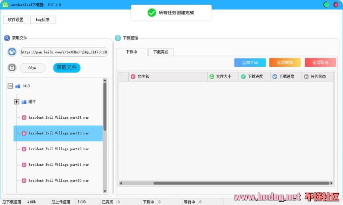Click the lock icon beside code field

tap(12, 68)
